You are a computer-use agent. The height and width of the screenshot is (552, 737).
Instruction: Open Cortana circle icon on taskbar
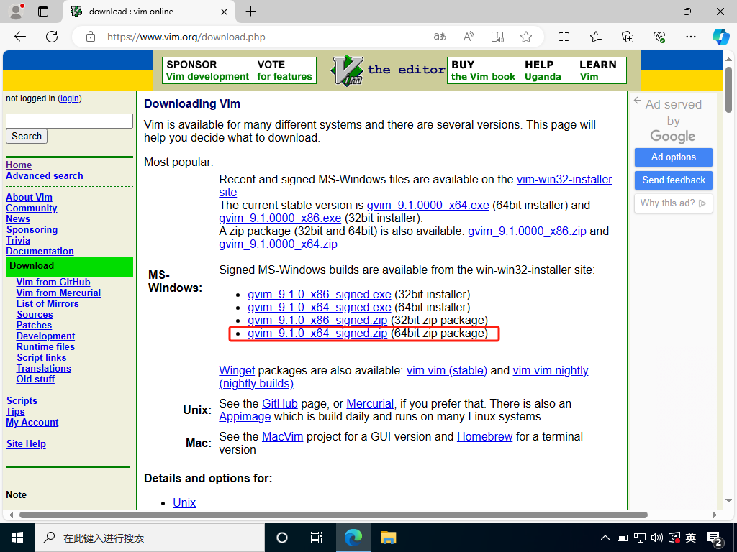pos(282,538)
